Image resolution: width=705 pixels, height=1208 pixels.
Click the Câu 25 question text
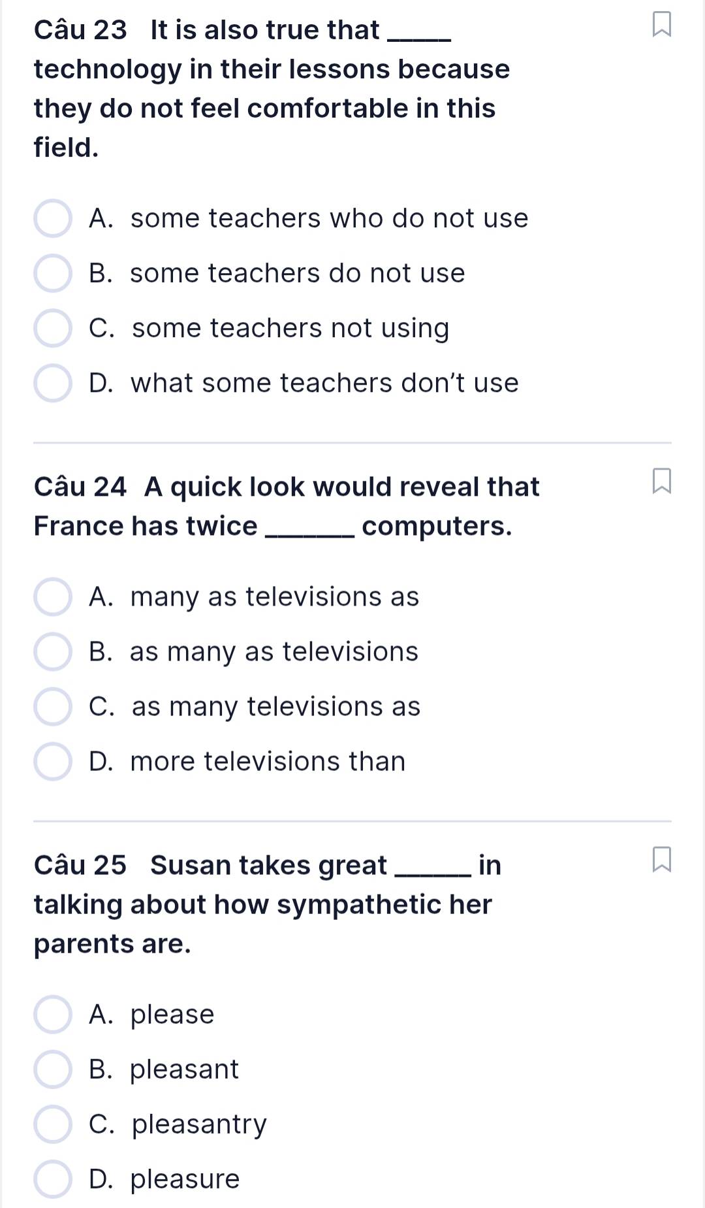[266, 904]
